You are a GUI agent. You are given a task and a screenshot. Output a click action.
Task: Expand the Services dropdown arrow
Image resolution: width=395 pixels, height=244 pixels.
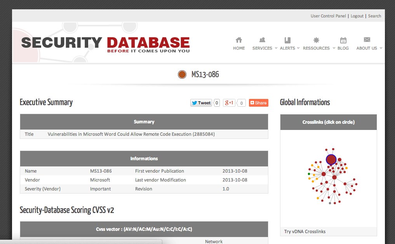coord(276,48)
